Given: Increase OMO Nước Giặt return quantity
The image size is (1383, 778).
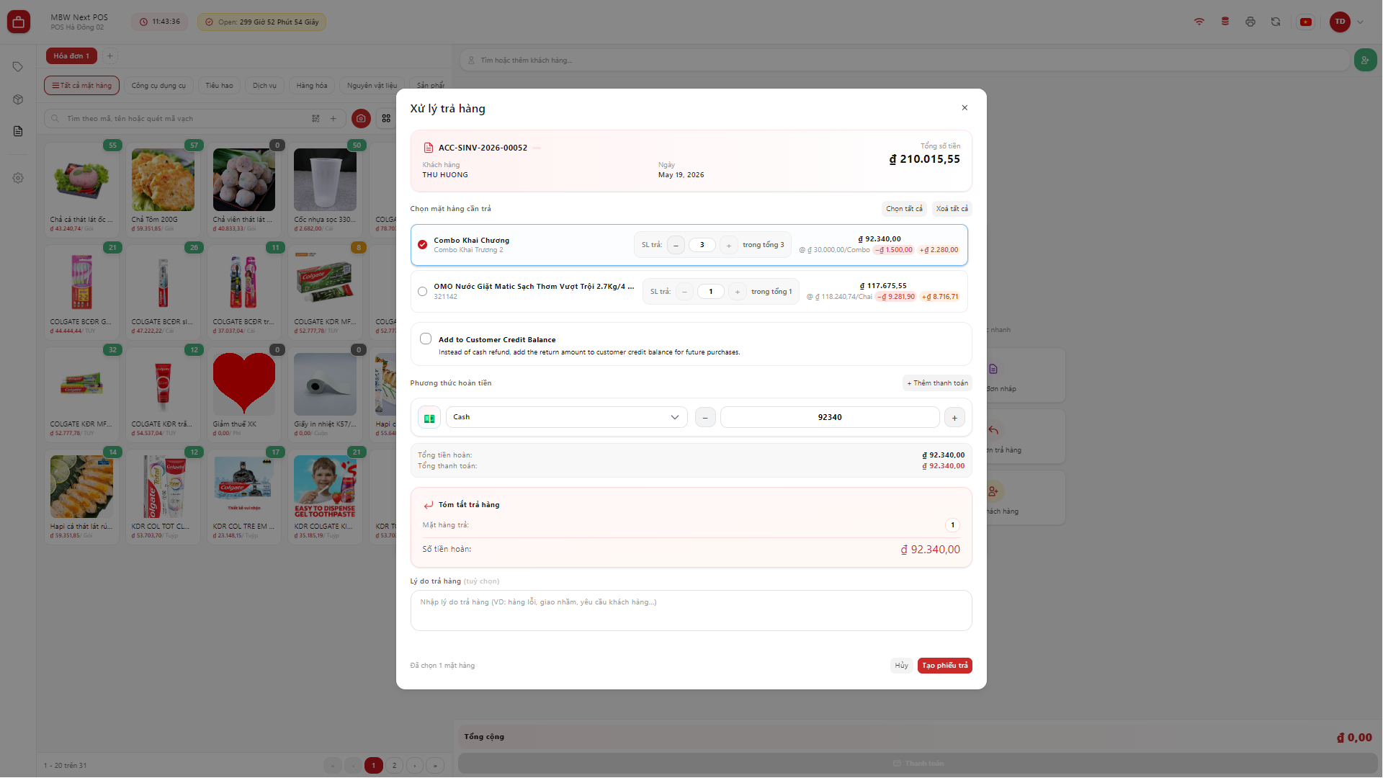Looking at the screenshot, I should pos(737,292).
